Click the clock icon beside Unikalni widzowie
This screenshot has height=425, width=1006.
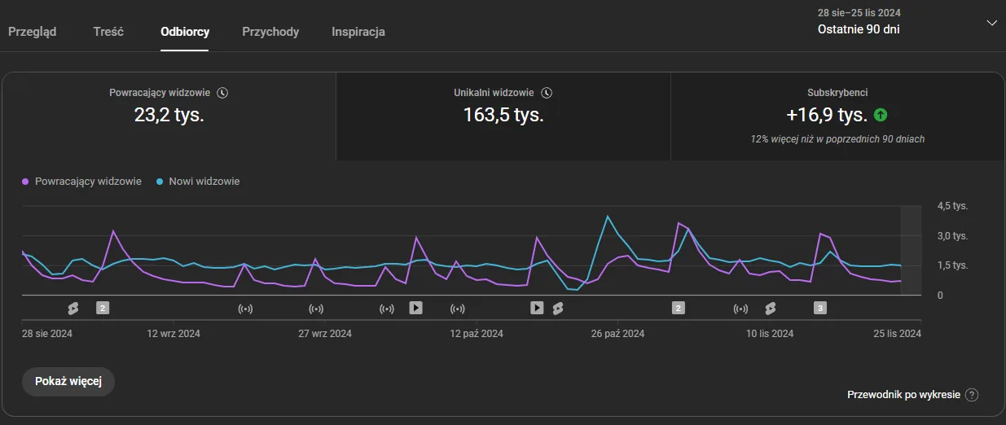point(547,93)
